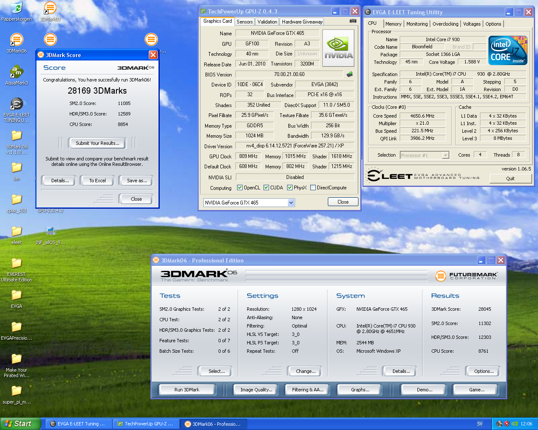
Task: Click Close button at bottom of GPU-Z
Action: coord(343,202)
